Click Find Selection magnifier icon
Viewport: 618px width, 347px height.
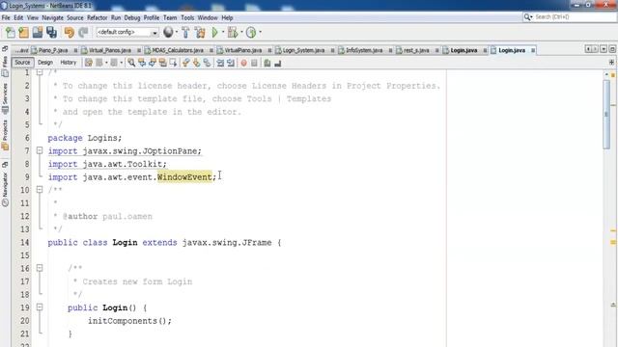pyautogui.click(x=131, y=63)
